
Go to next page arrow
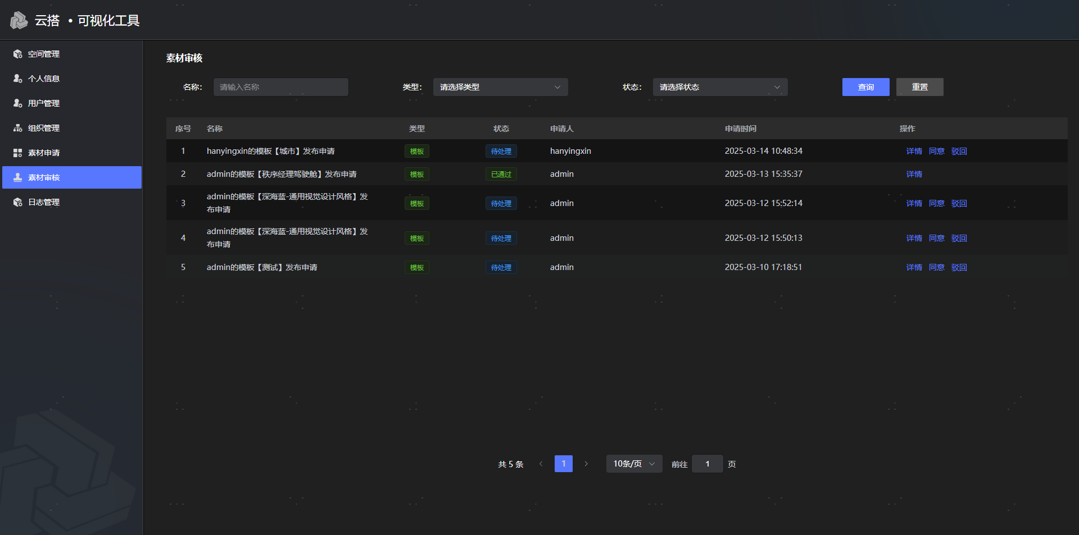click(586, 464)
